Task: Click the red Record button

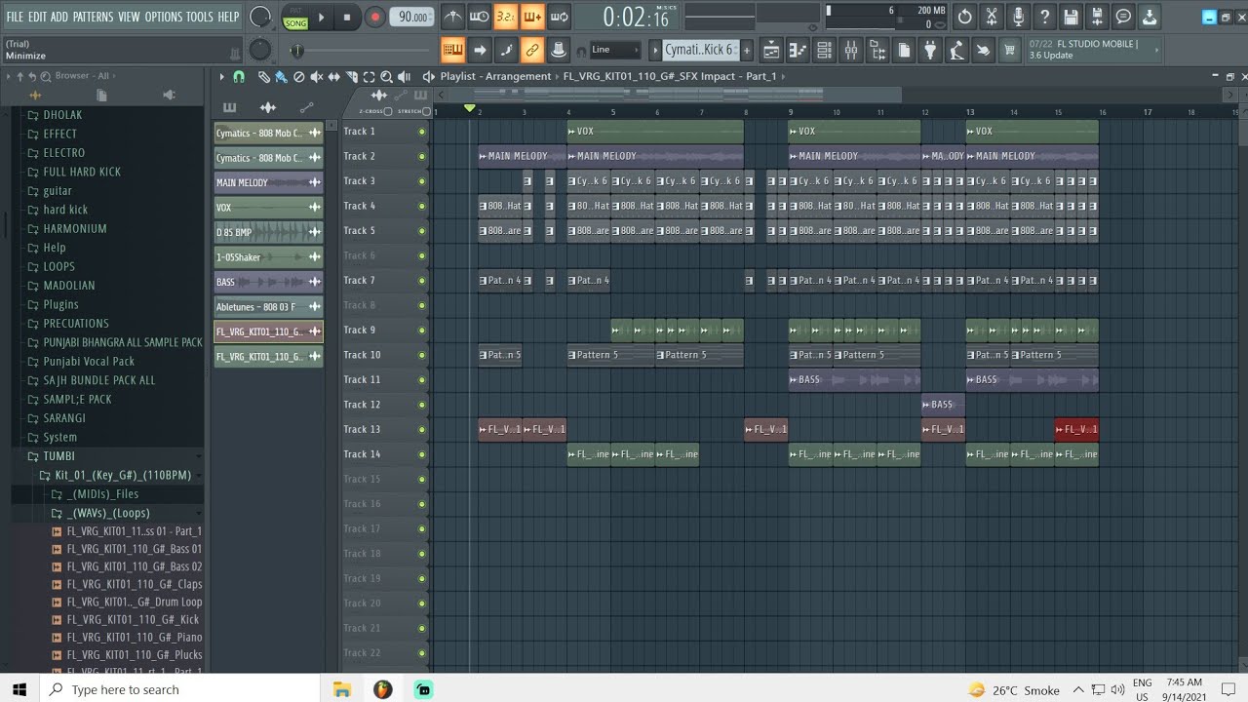Action: pos(374,17)
